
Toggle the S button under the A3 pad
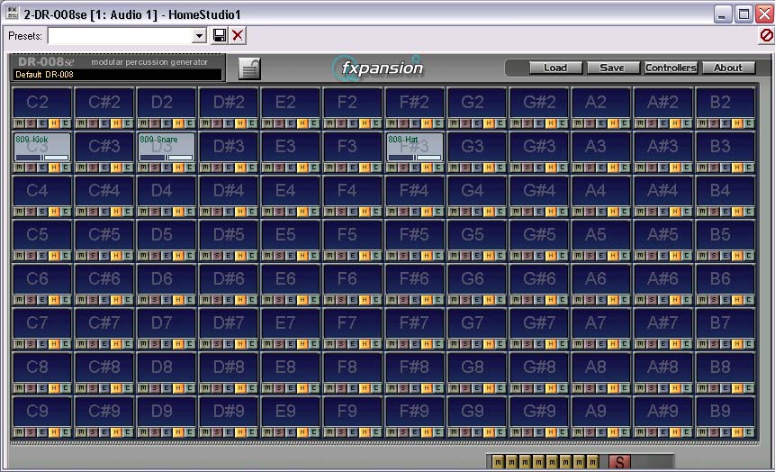coord(590,168)
